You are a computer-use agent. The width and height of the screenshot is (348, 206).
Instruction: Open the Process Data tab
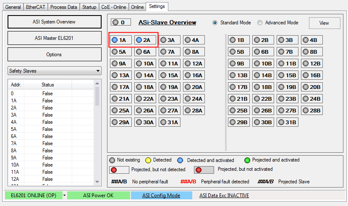(63, 7)
